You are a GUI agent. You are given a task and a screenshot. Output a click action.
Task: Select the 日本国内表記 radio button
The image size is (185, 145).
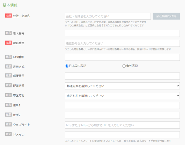pyautogui.click(x=67, y=66)
